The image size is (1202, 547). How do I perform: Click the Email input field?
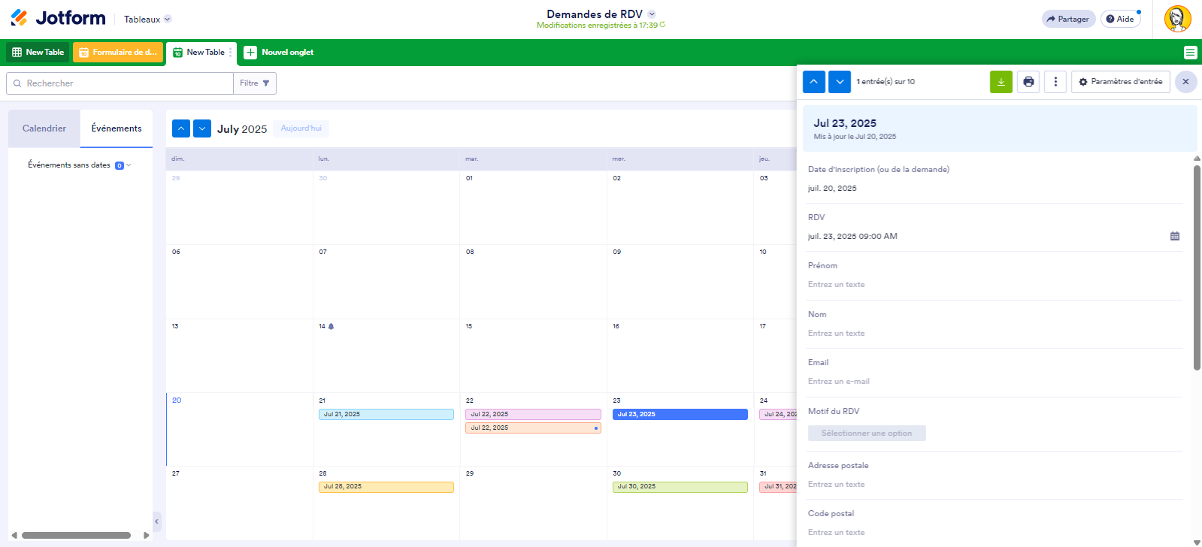(x=995, y=382)
